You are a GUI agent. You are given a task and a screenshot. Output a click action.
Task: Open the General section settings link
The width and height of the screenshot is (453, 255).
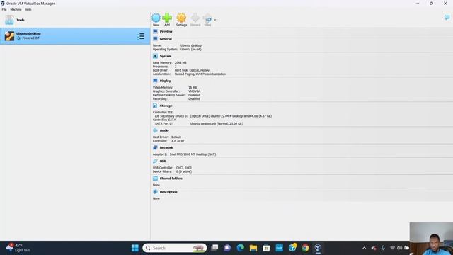(166, 39)
